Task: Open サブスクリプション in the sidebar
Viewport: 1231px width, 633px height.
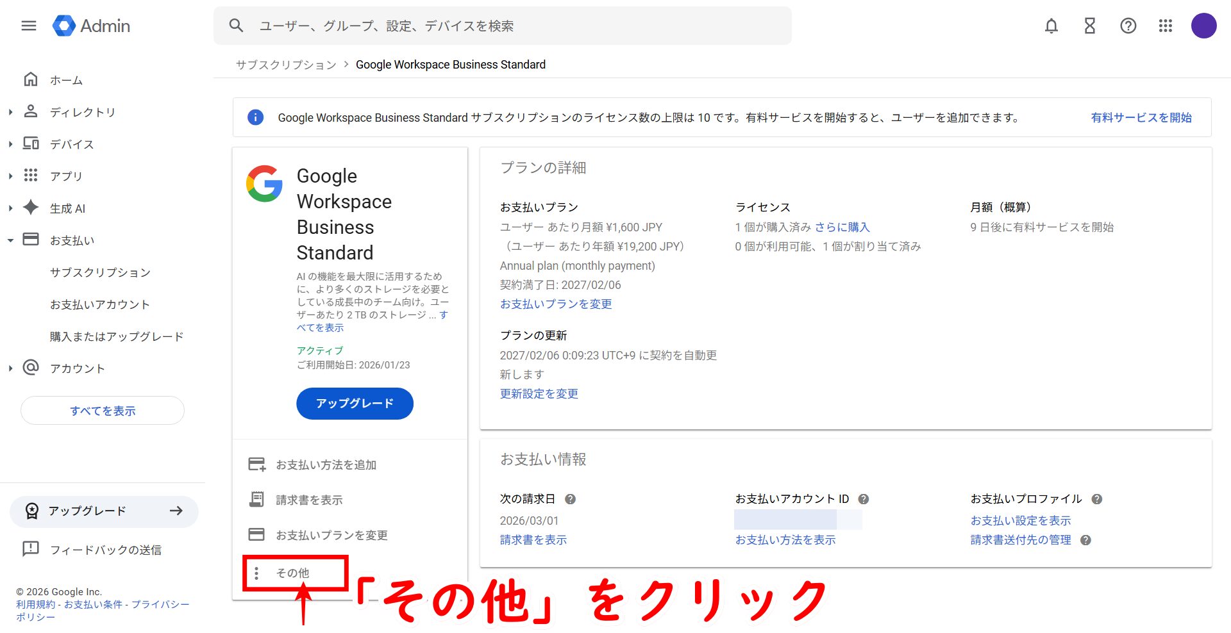Action: 100,272
